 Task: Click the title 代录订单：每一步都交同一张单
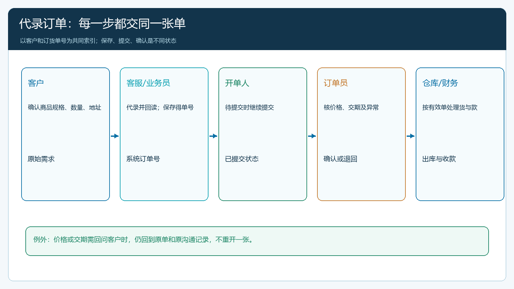point(102,24)
